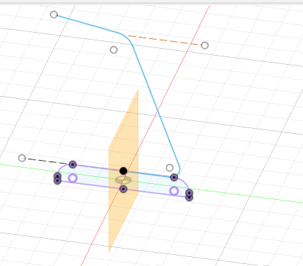Select purple point on slot's bottom edge midpoint
The image size is (303, 266).
123,189
